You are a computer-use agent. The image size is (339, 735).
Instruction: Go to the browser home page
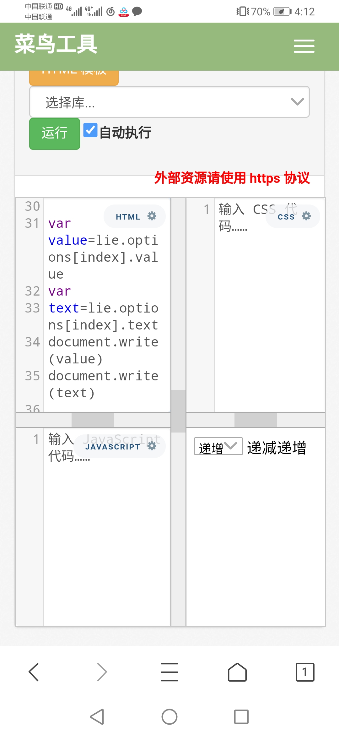(237, 672)
